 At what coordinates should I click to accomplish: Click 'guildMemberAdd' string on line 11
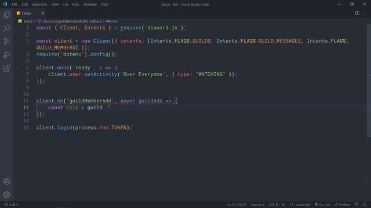[x=90, y=101]
